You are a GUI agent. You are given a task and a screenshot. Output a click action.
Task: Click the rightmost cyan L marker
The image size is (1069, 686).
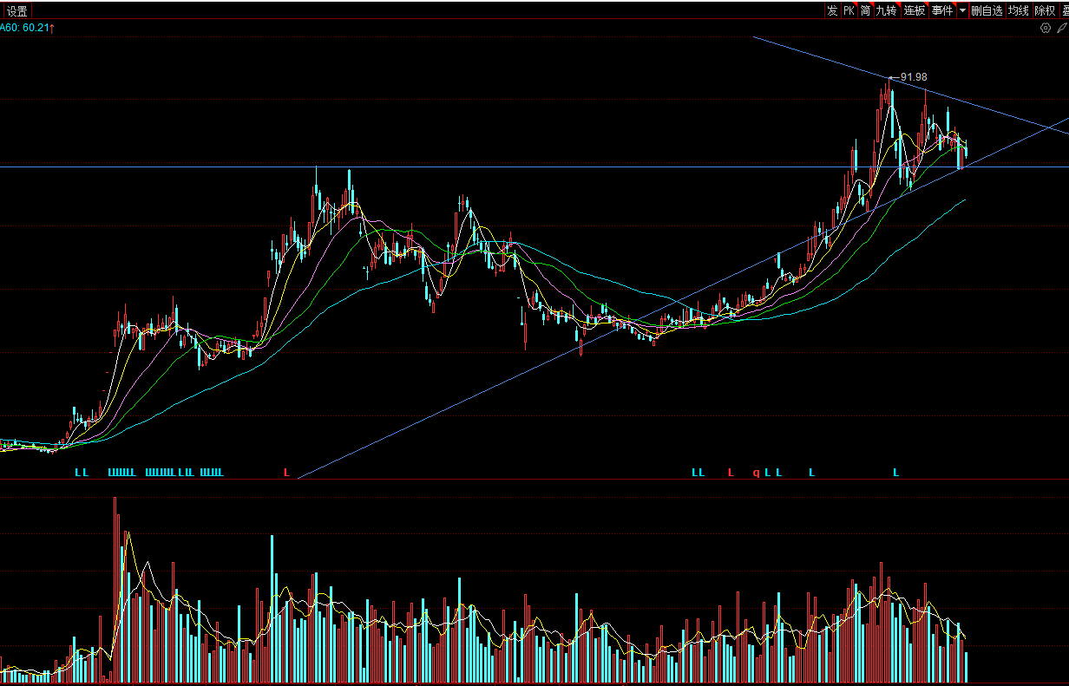(896, 473)
